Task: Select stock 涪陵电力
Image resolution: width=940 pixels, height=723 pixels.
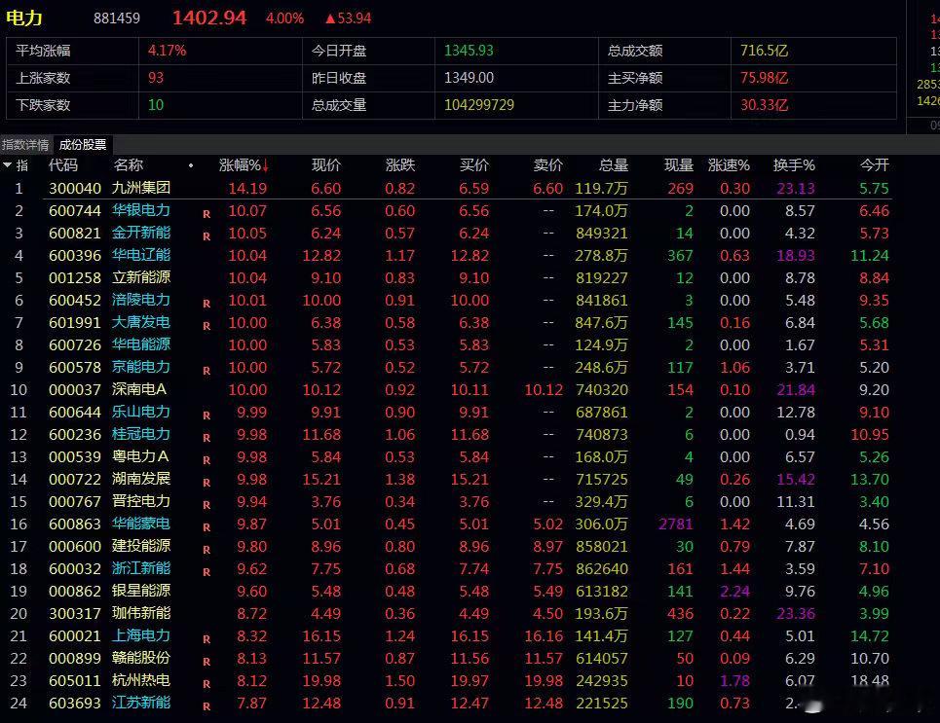Action: [x=141, y=300]
